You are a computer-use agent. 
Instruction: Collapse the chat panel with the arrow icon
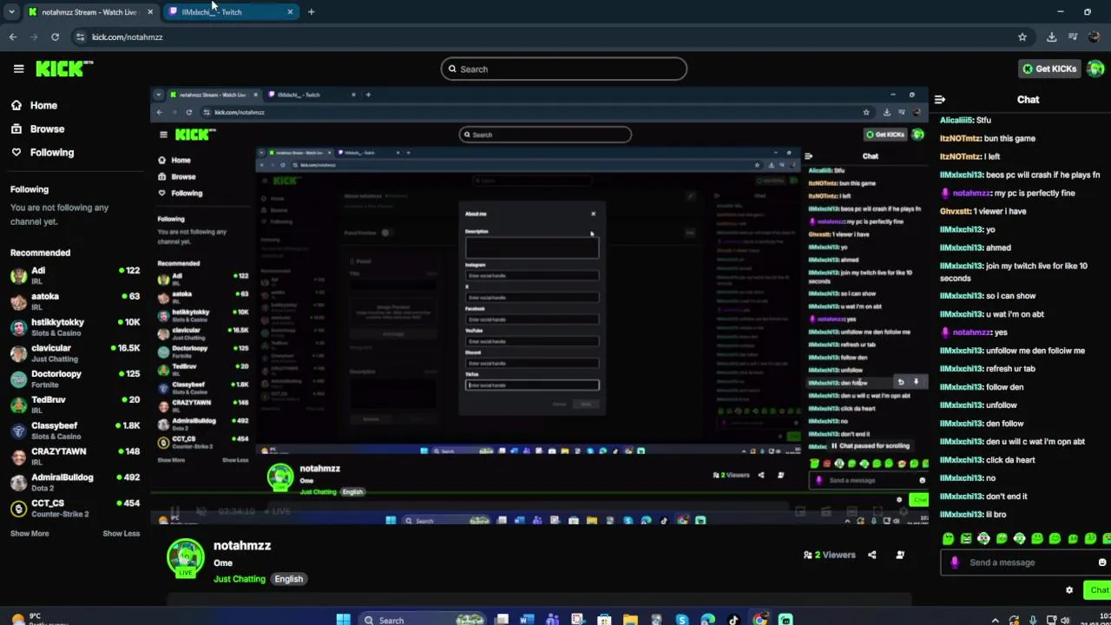point(940,100)
